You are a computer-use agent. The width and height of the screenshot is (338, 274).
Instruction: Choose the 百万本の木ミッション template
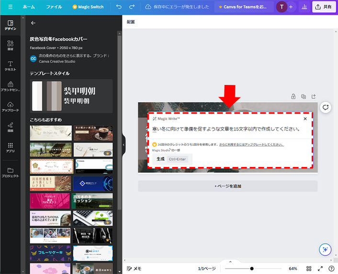coord(92,201)
